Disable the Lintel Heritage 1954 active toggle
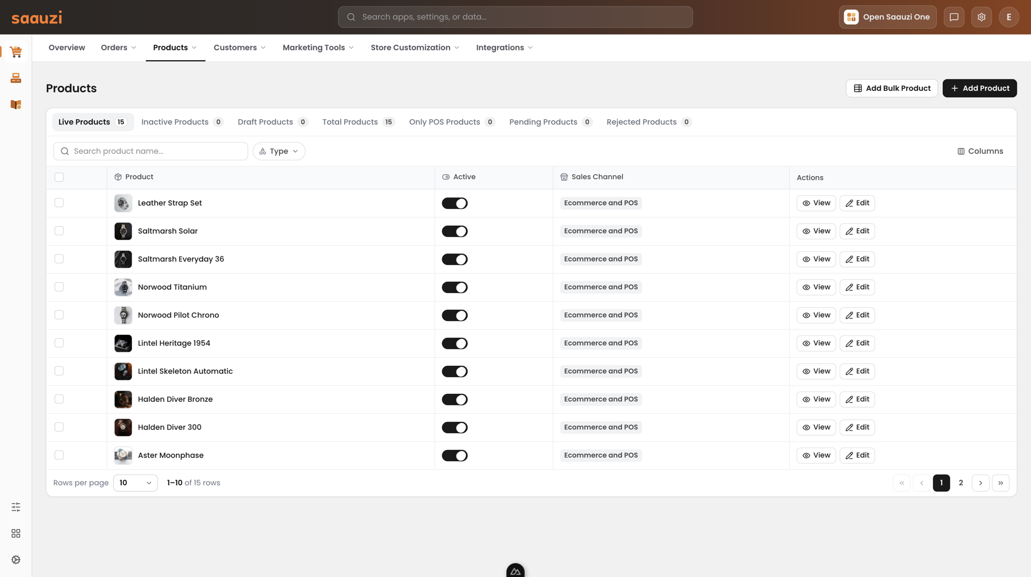The width and height of the screenshot is (1031, 577). pyautogui.click(x=455, y=343)
